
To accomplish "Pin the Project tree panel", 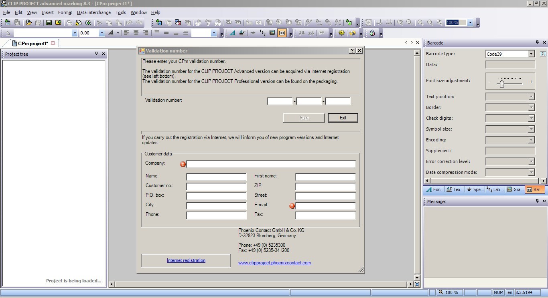I will [96, 54].
